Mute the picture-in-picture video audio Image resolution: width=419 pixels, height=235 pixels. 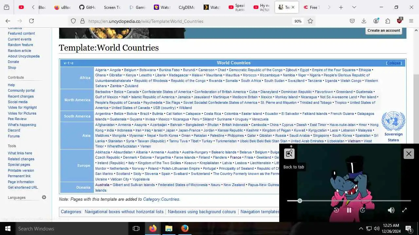click(391, 210)
